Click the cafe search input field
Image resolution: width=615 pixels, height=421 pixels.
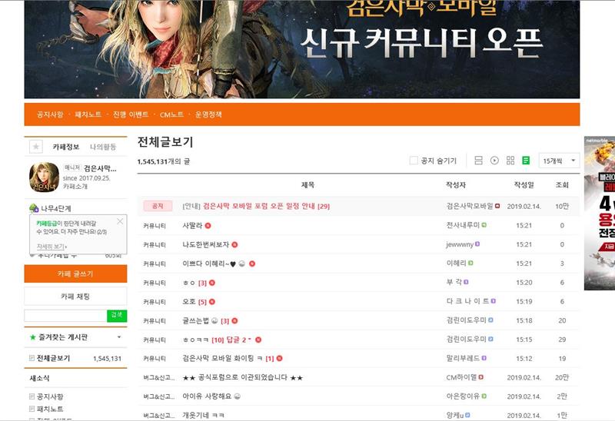coord(65,316)
